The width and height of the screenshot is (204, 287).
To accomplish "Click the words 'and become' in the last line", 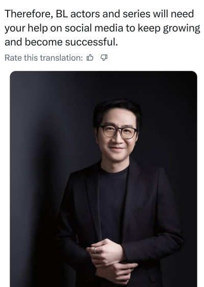I will pyautogui.click(x=33, y=42).
